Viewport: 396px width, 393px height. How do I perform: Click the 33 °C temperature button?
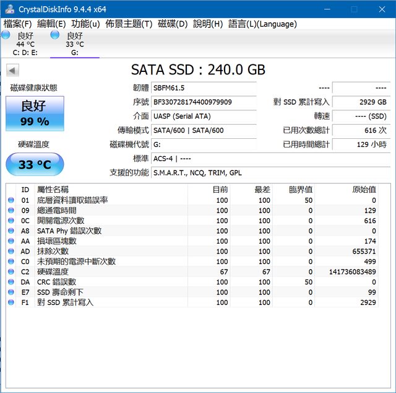click(35, 166)
